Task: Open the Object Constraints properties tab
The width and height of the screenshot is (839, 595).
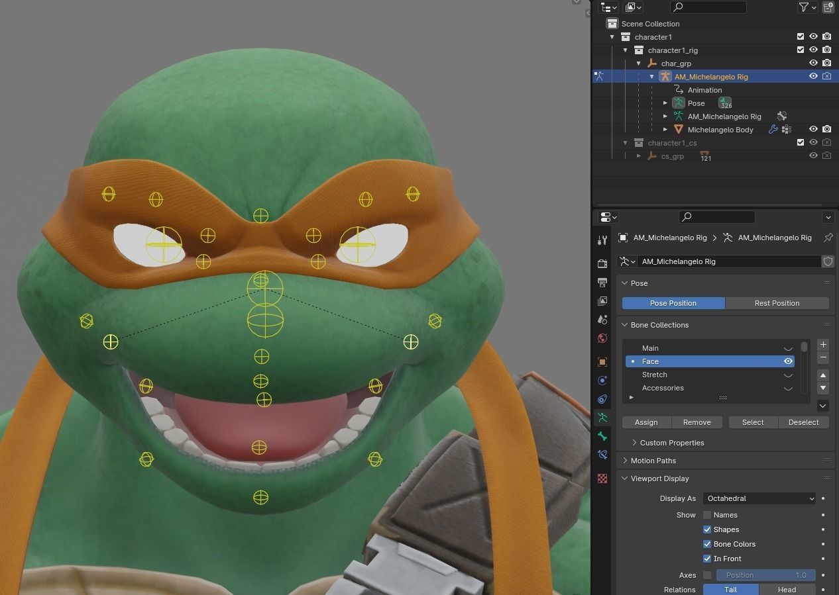Action: 602,399
